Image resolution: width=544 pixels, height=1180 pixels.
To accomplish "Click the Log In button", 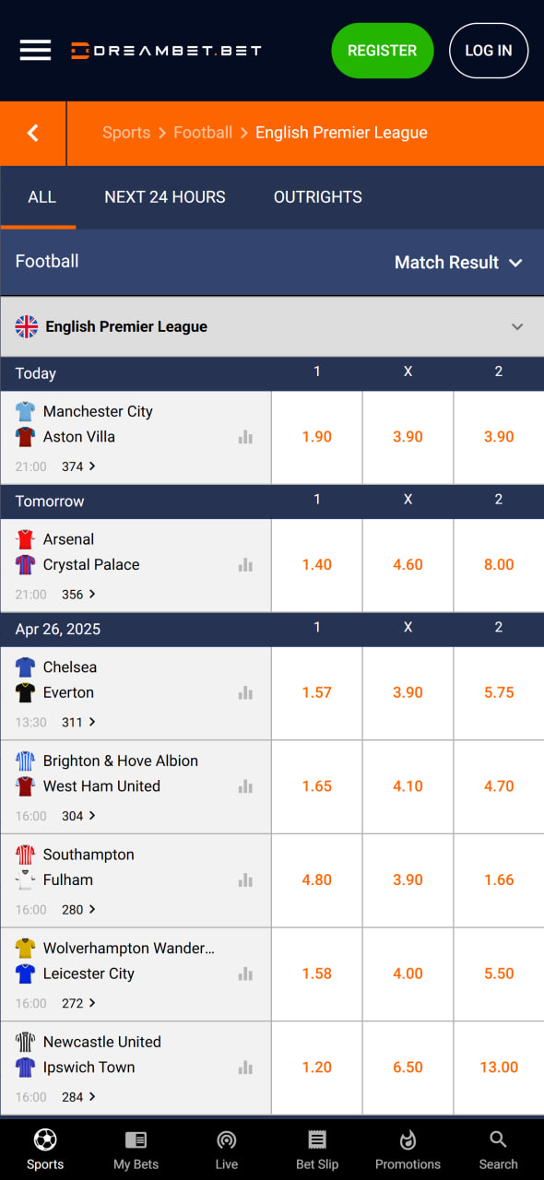I will pos(489,51).
